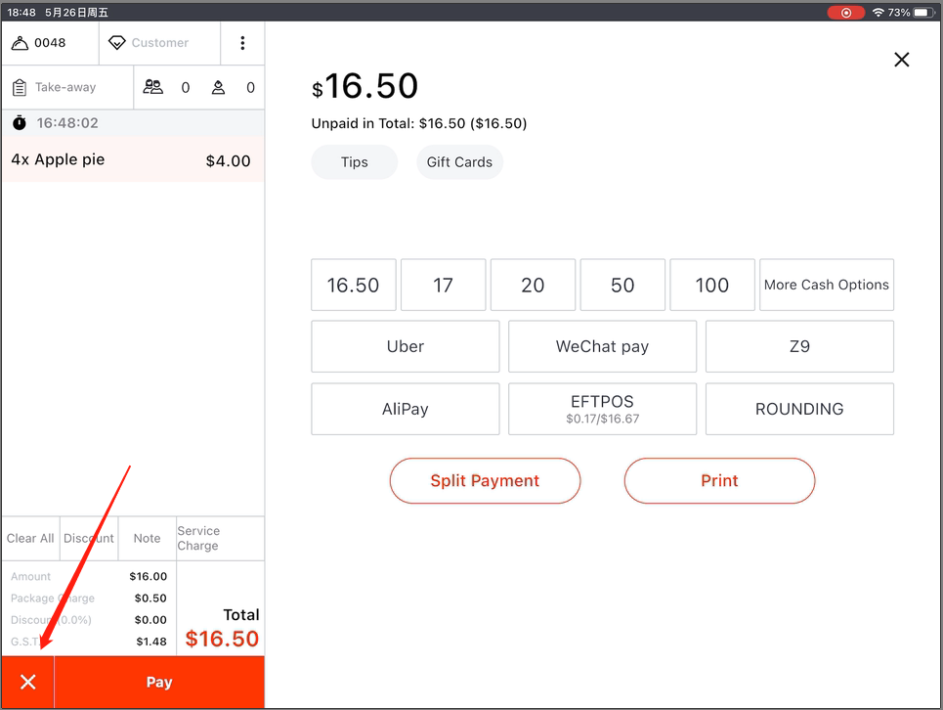Expand More Cash Options
Image resolution: width=943 pixels, height=710 pixels.
tap(826, 285)
